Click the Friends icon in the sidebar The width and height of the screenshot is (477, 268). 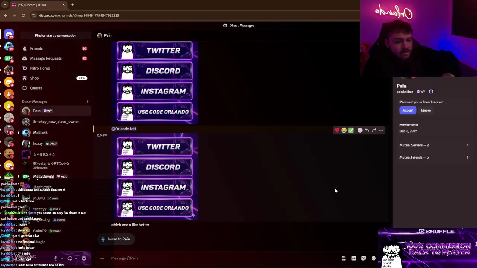click(x=25, y=48)
